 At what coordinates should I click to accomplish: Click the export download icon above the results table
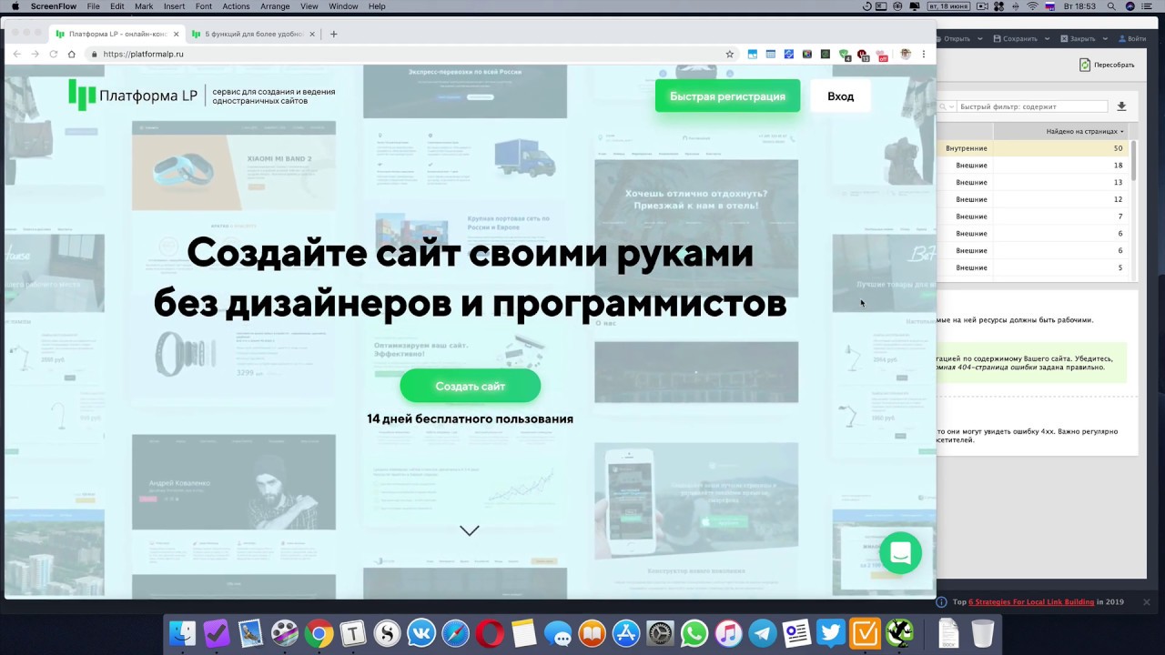[x=1121, y=106]
